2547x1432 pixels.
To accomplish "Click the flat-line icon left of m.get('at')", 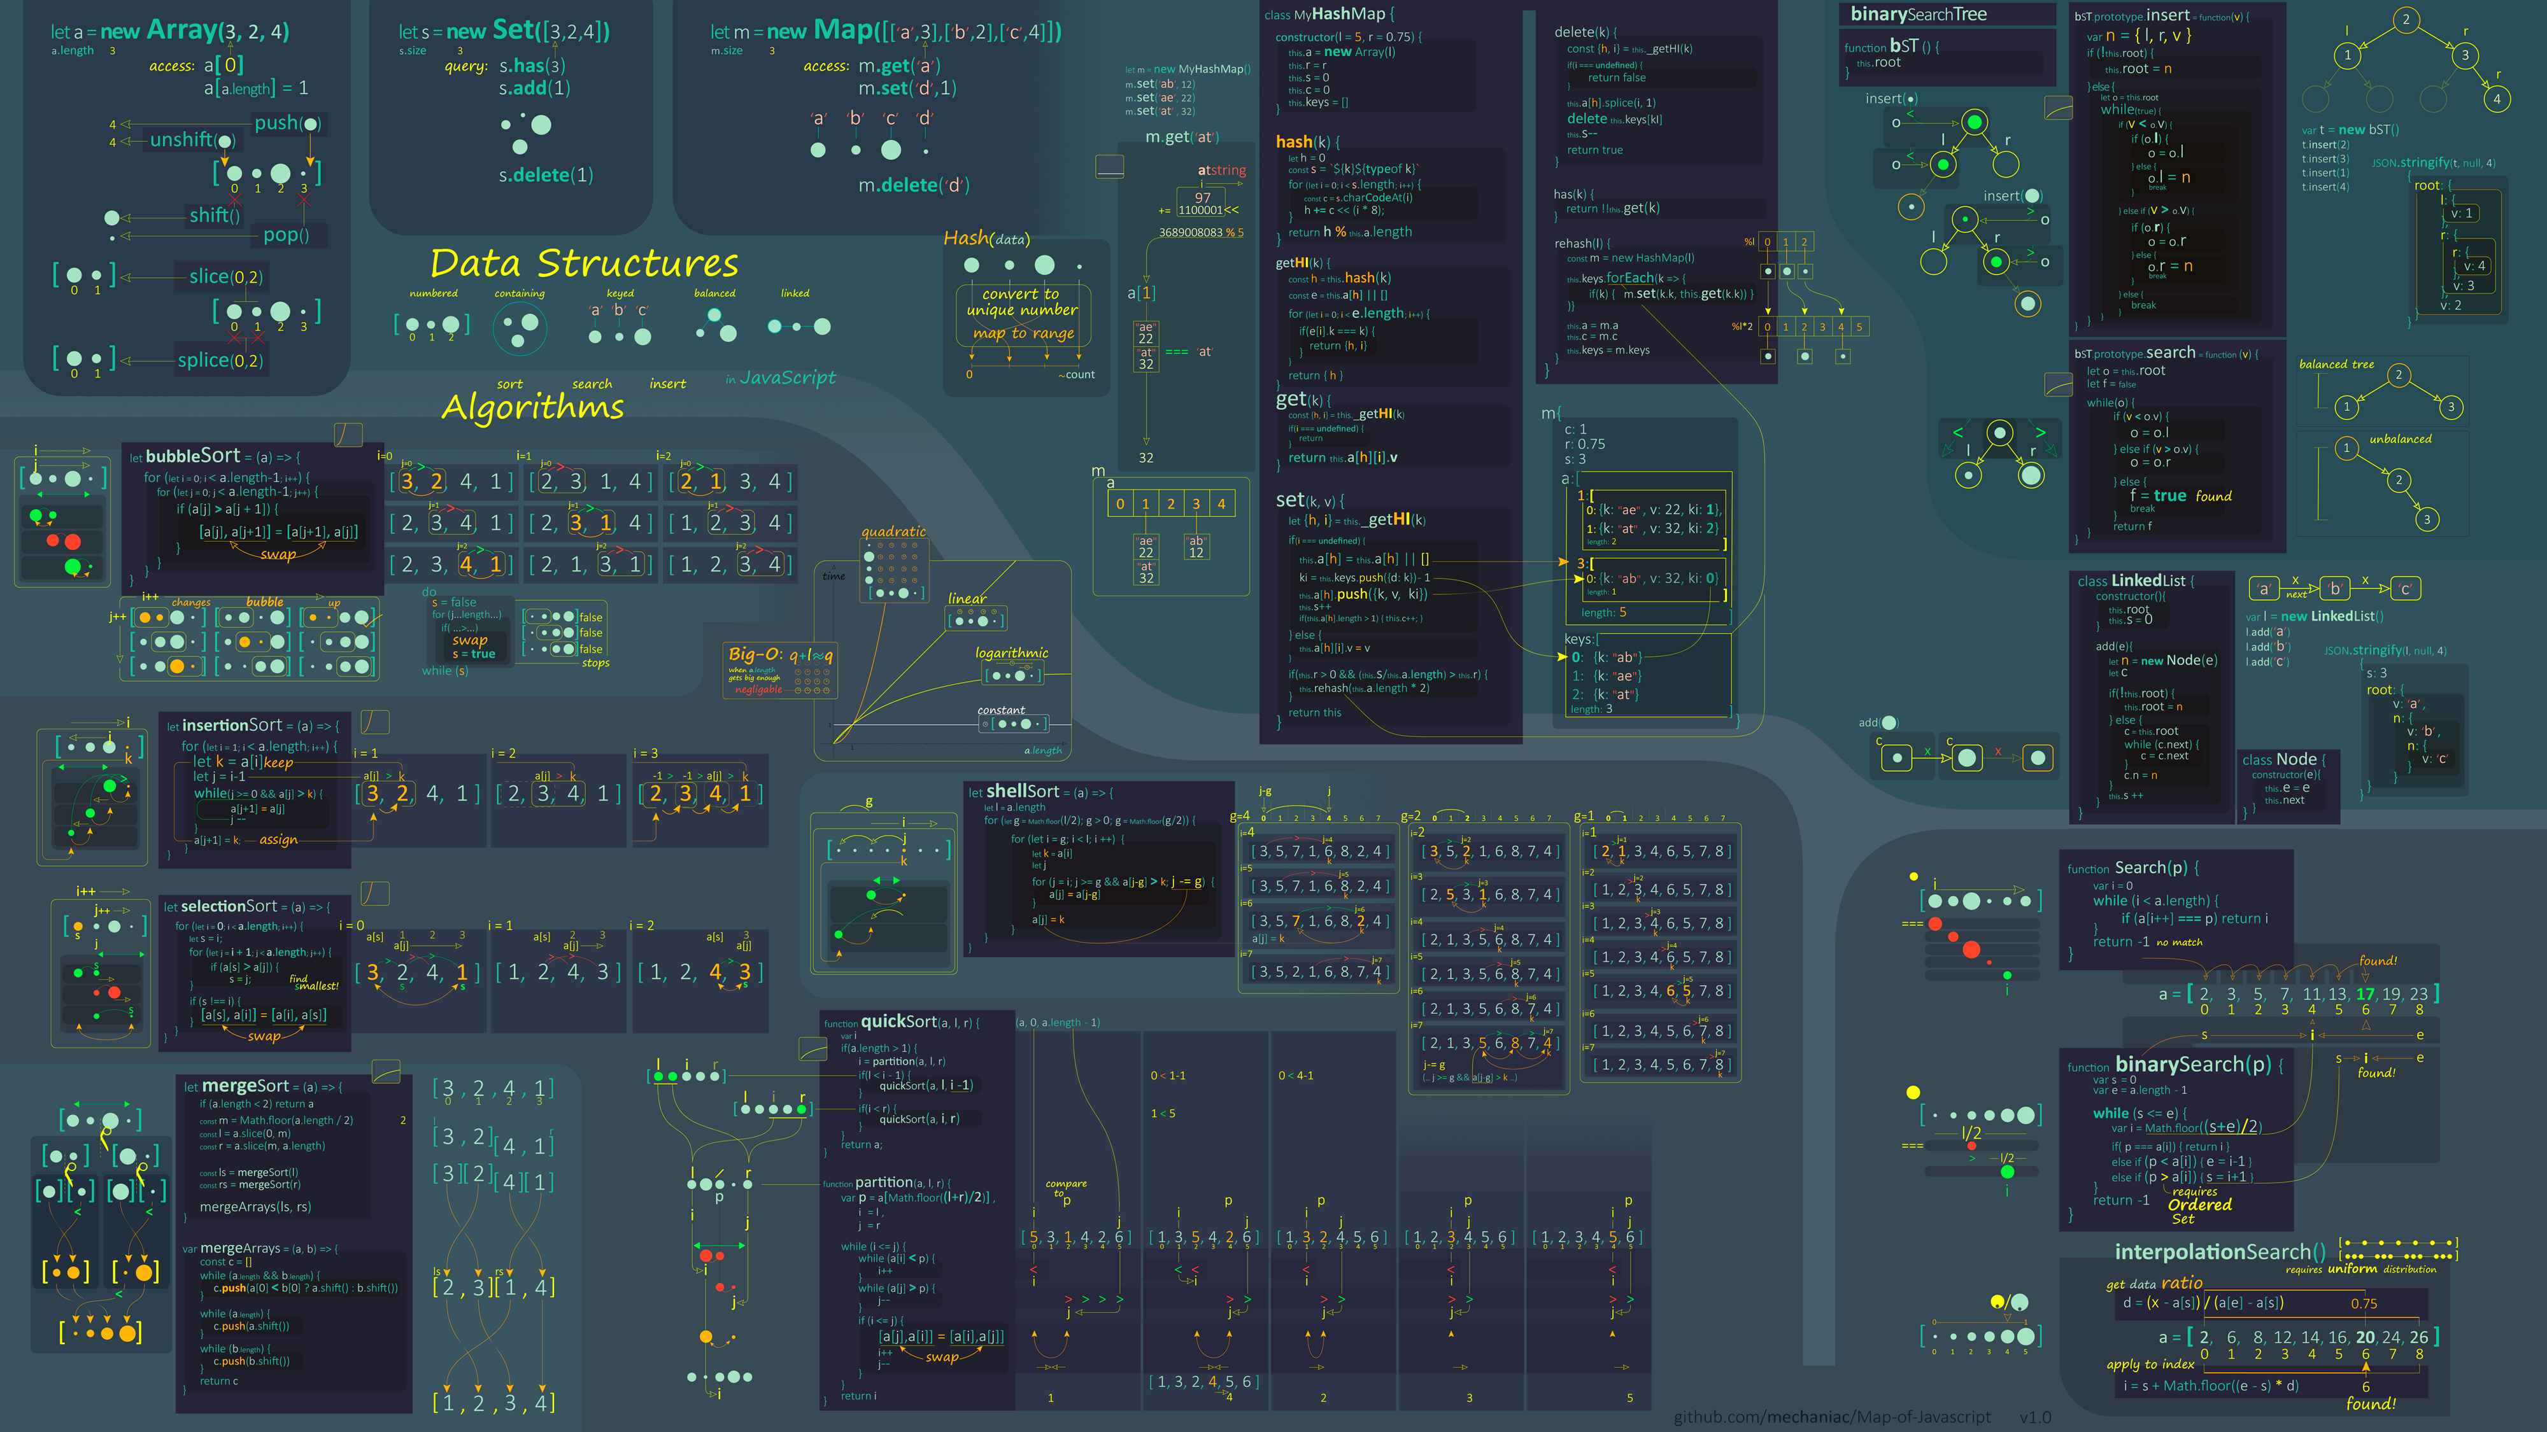I will pyautogui.click(x=1109, y=166).
